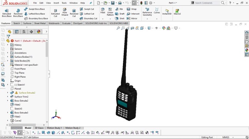Expand Solid Bodies(29)

coord(8,61)
